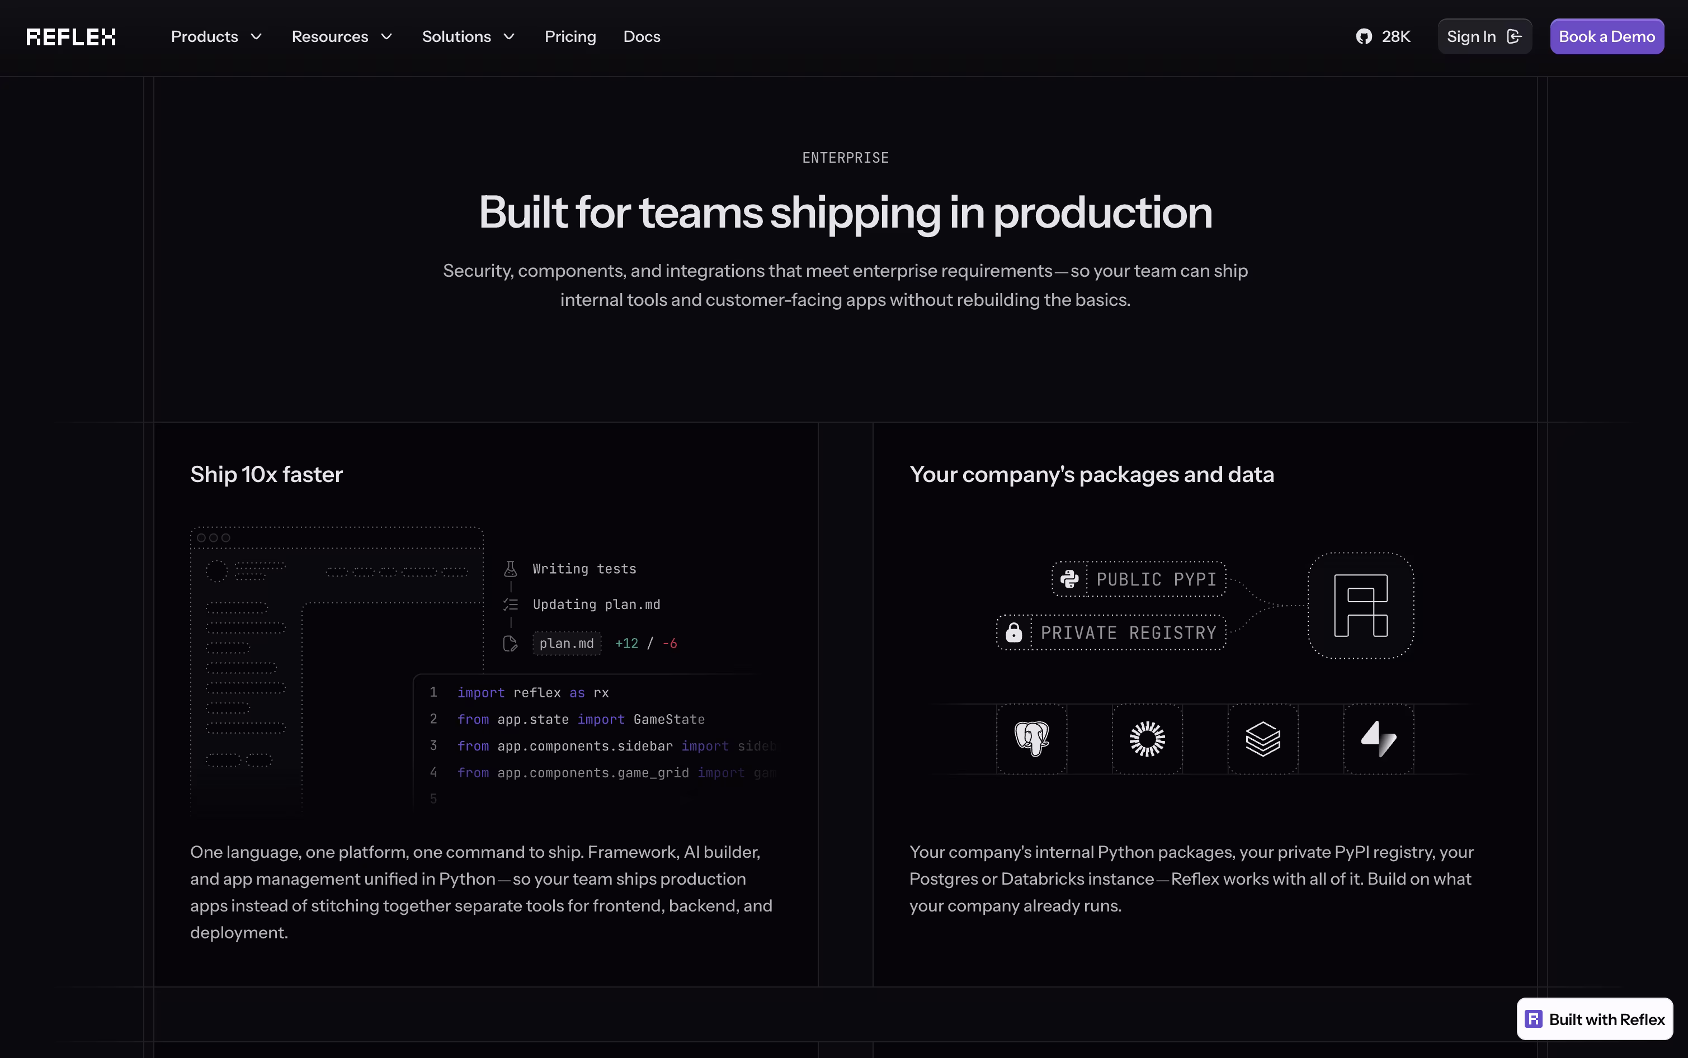Click the ENTERPRISE section label
1688x1058 pixels.
846,158
